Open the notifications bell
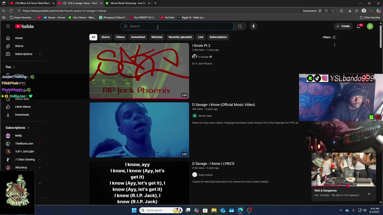Image resolution: width=383 pixels, height=215 pixels. 358,26
